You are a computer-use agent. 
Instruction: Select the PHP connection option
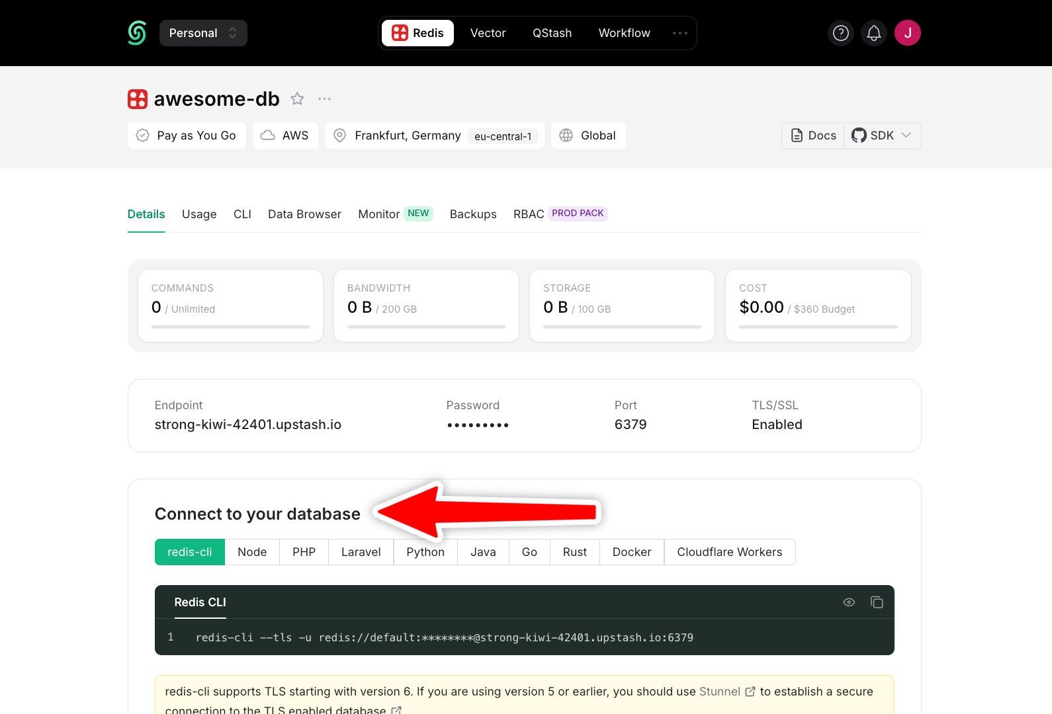pyautogui.click(x=304, y=552)
